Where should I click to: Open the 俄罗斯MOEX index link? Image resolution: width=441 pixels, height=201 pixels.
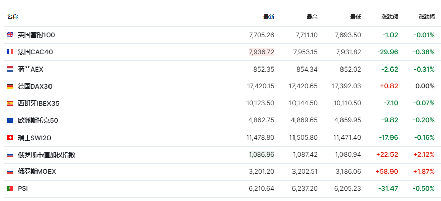pos(37,172)
